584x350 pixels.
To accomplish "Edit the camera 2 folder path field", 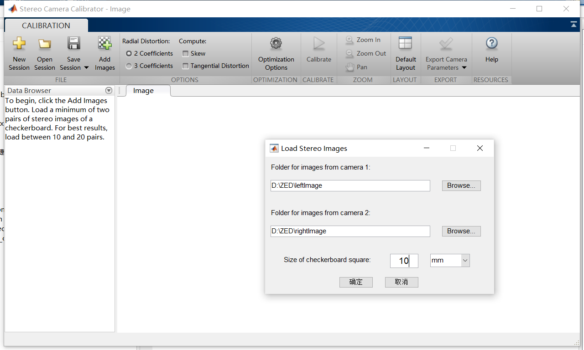I will coord(350,231).
